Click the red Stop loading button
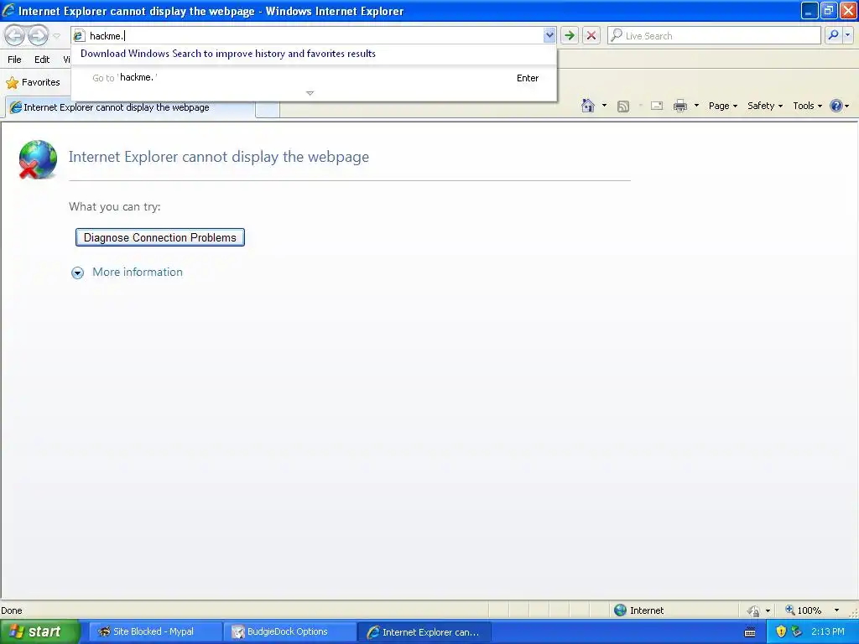The width and height of the screenshot is (859, 644). 591,35
